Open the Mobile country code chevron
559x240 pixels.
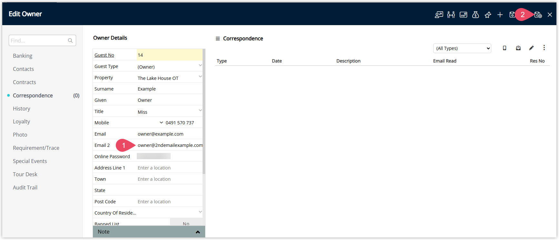[161, 123]
